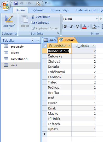
Task: Click the Ujházi cell
Action: coord(59,129)
